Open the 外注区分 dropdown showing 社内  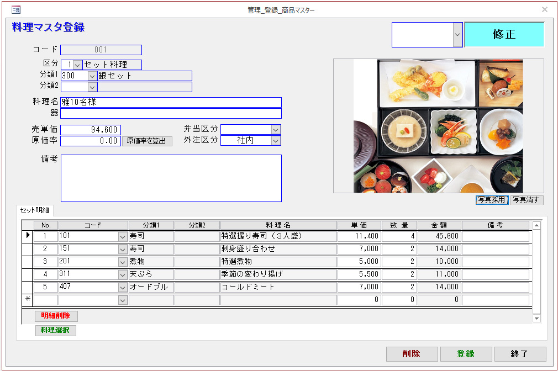(276, 141)
